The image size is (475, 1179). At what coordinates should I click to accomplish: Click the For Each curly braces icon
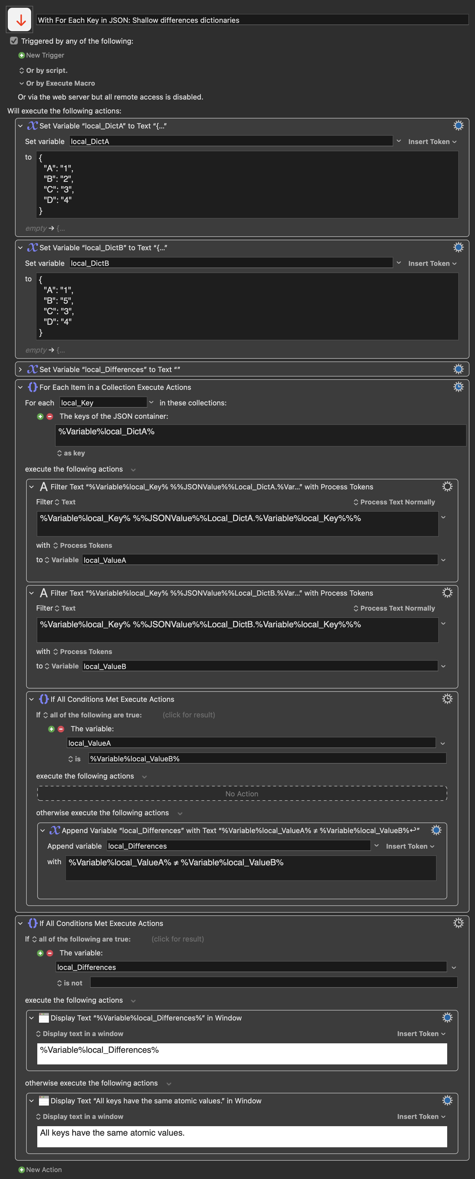[x=33, y=387]
